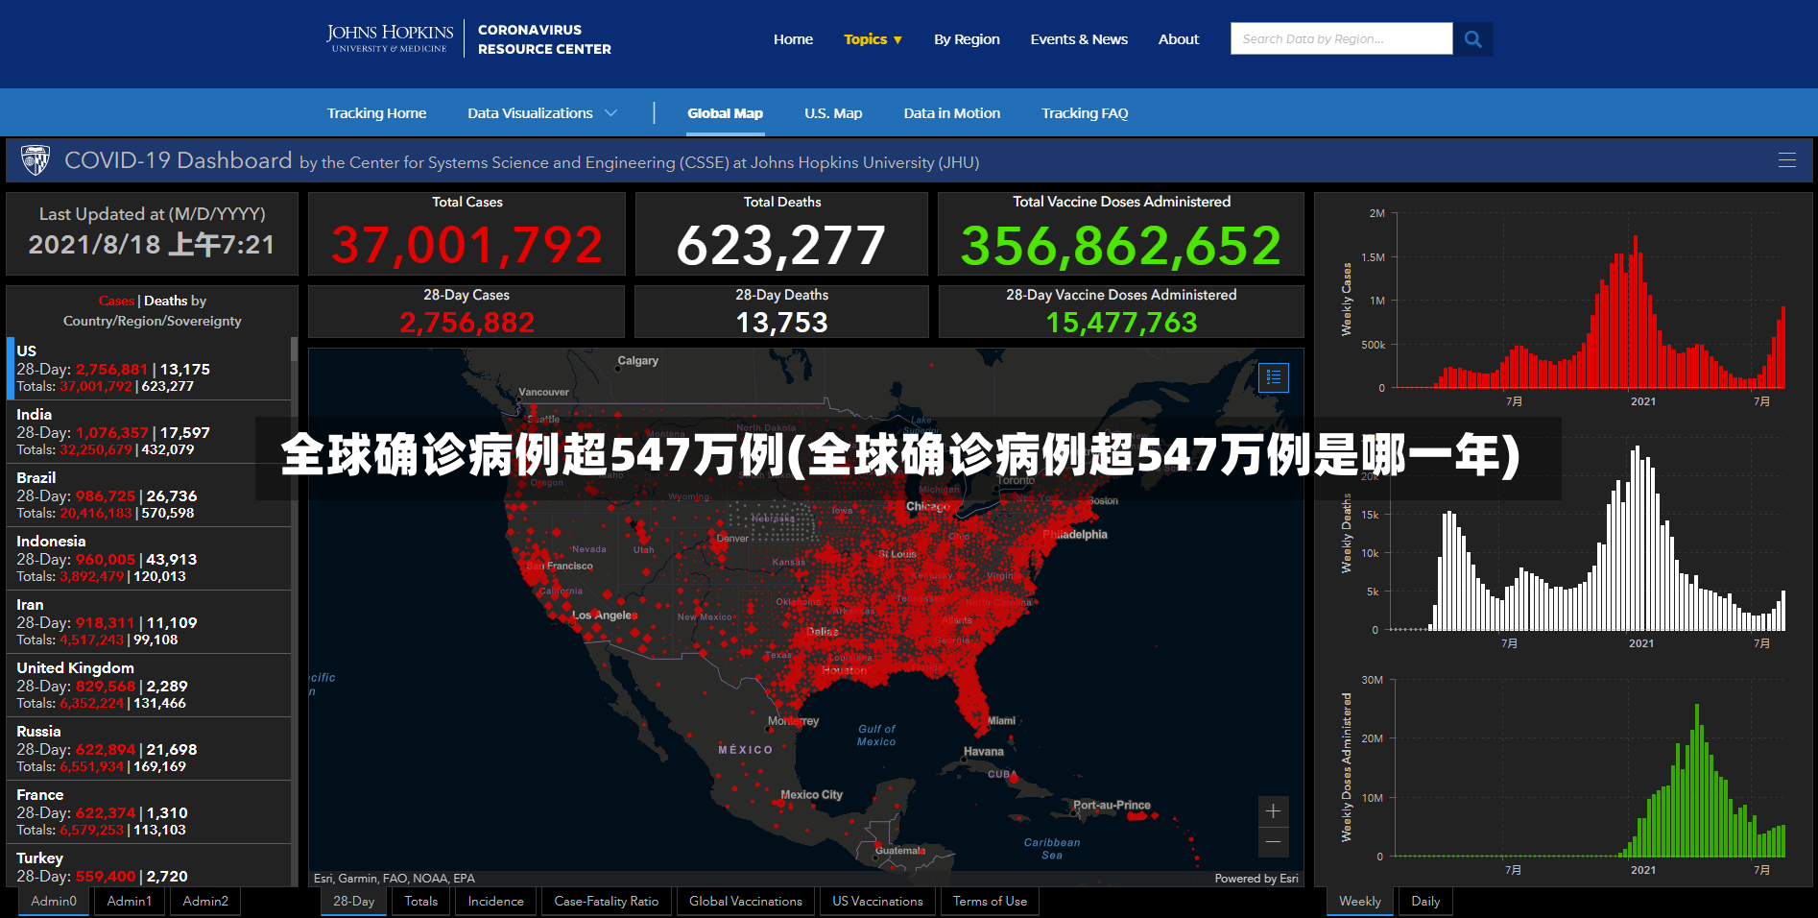Select Iran in the country list
This screenshot has width=1818, height=918.
(x=149, y=621)
